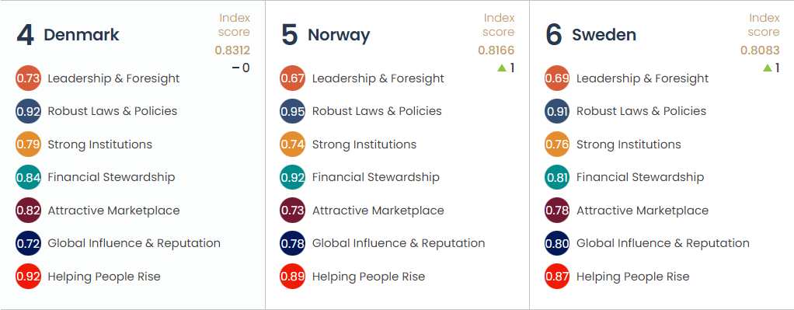Click Norway's 0.92 Financial Stewardship circle
This screenshot has width=794, height=310.
293,177
